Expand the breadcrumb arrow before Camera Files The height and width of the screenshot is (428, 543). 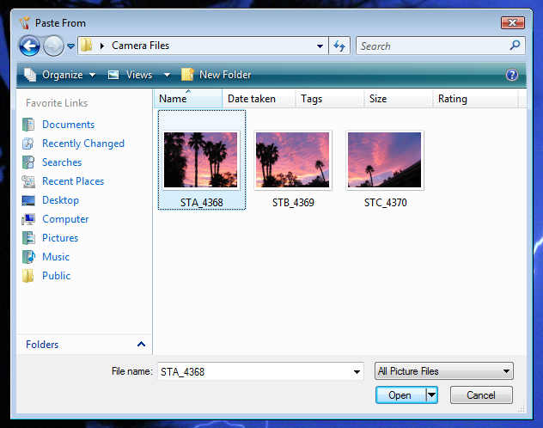(x=101, y=46)
